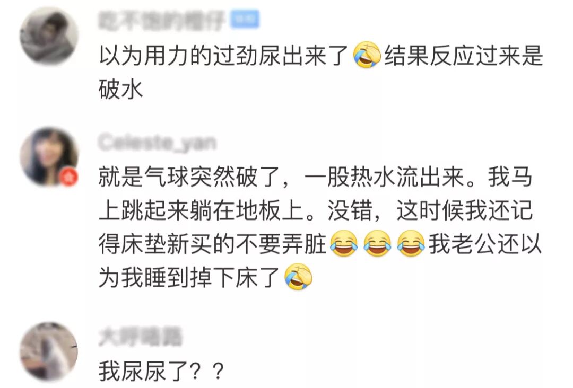The height and width of the screenshot is (388, 573).
Task: Open the Celeste_yan username link
Action: pyautogui.click(x=158, y=143)
